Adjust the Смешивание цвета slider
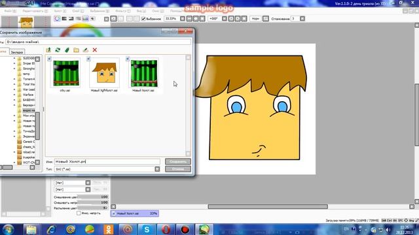419x235 pixels. coord(93,197)
